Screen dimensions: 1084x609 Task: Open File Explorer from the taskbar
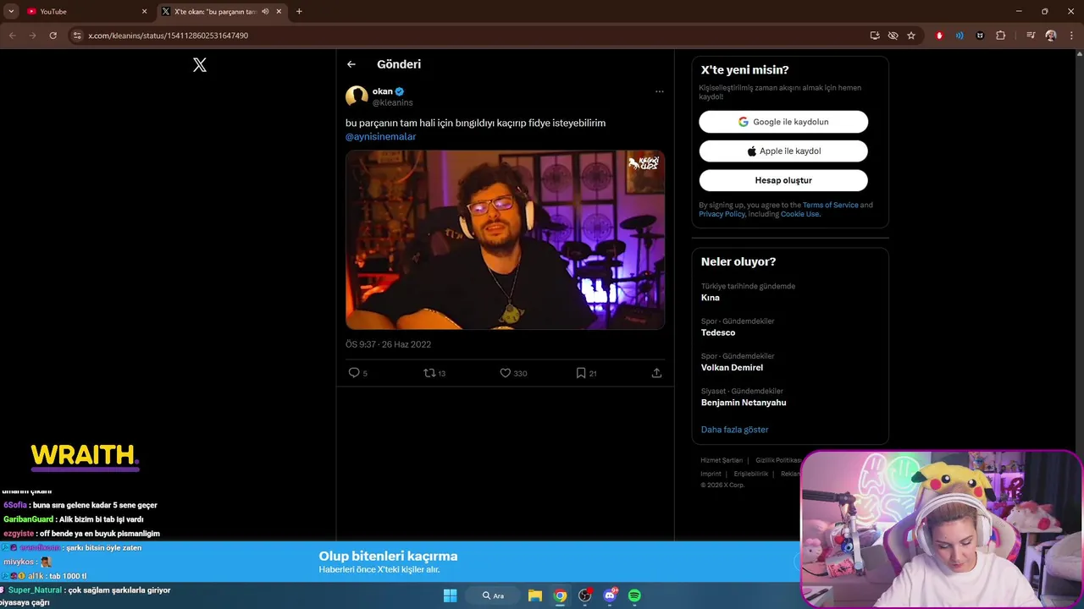[x=535, y=595]
